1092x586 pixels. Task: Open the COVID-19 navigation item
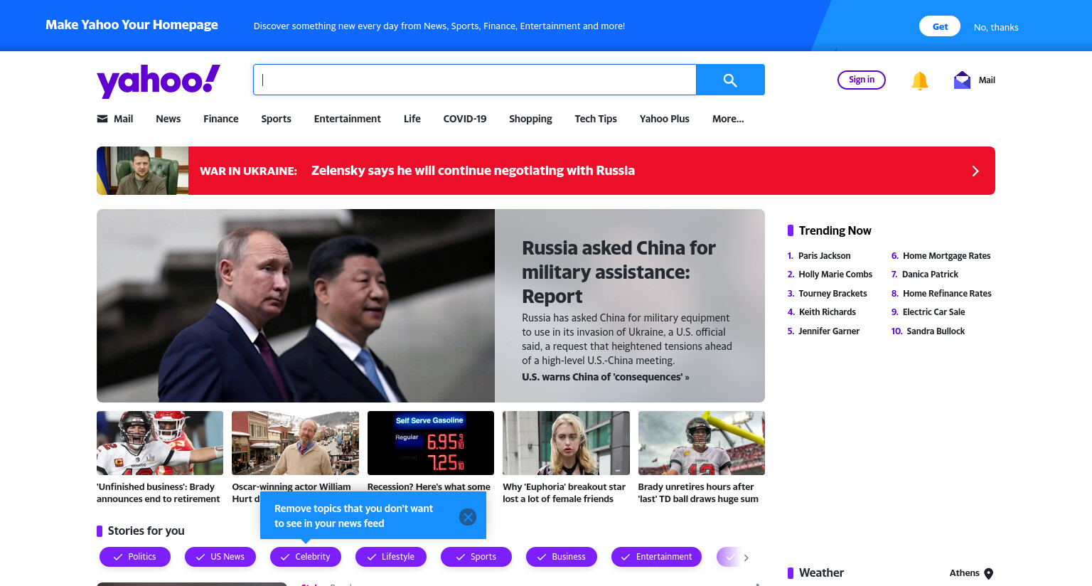[465, 119]
